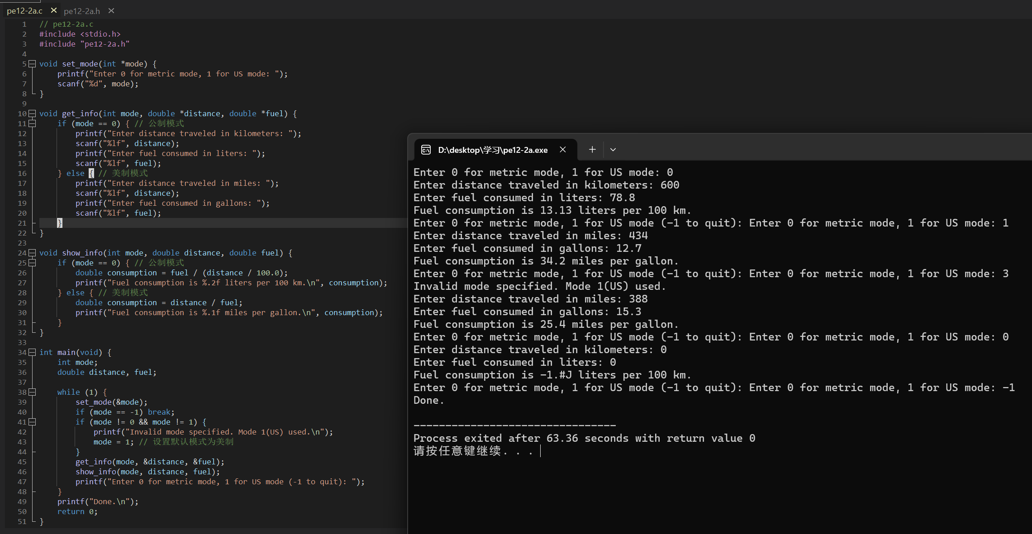Collapse the invalid-mode if fold at line 41
The height and width of the screenshot is (534, 1032).
pyautogui.click(x=32, y=422)
